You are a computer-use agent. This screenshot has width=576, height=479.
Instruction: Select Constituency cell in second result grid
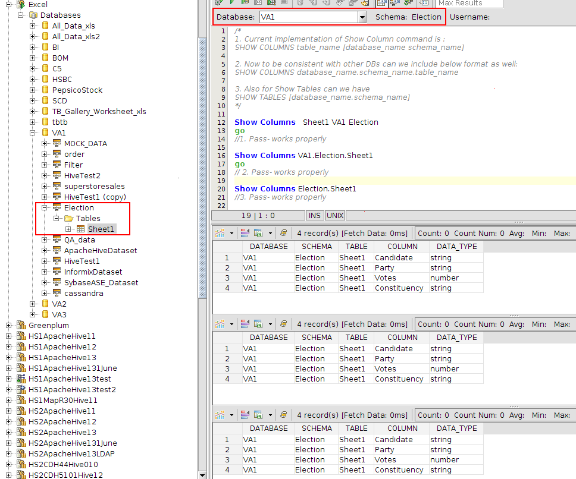(402, 379)
